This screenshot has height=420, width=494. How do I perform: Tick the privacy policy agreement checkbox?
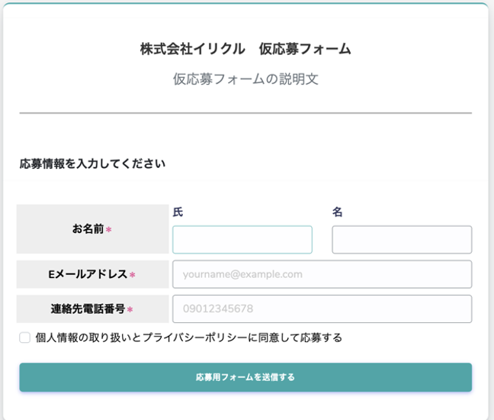[24, 338]
